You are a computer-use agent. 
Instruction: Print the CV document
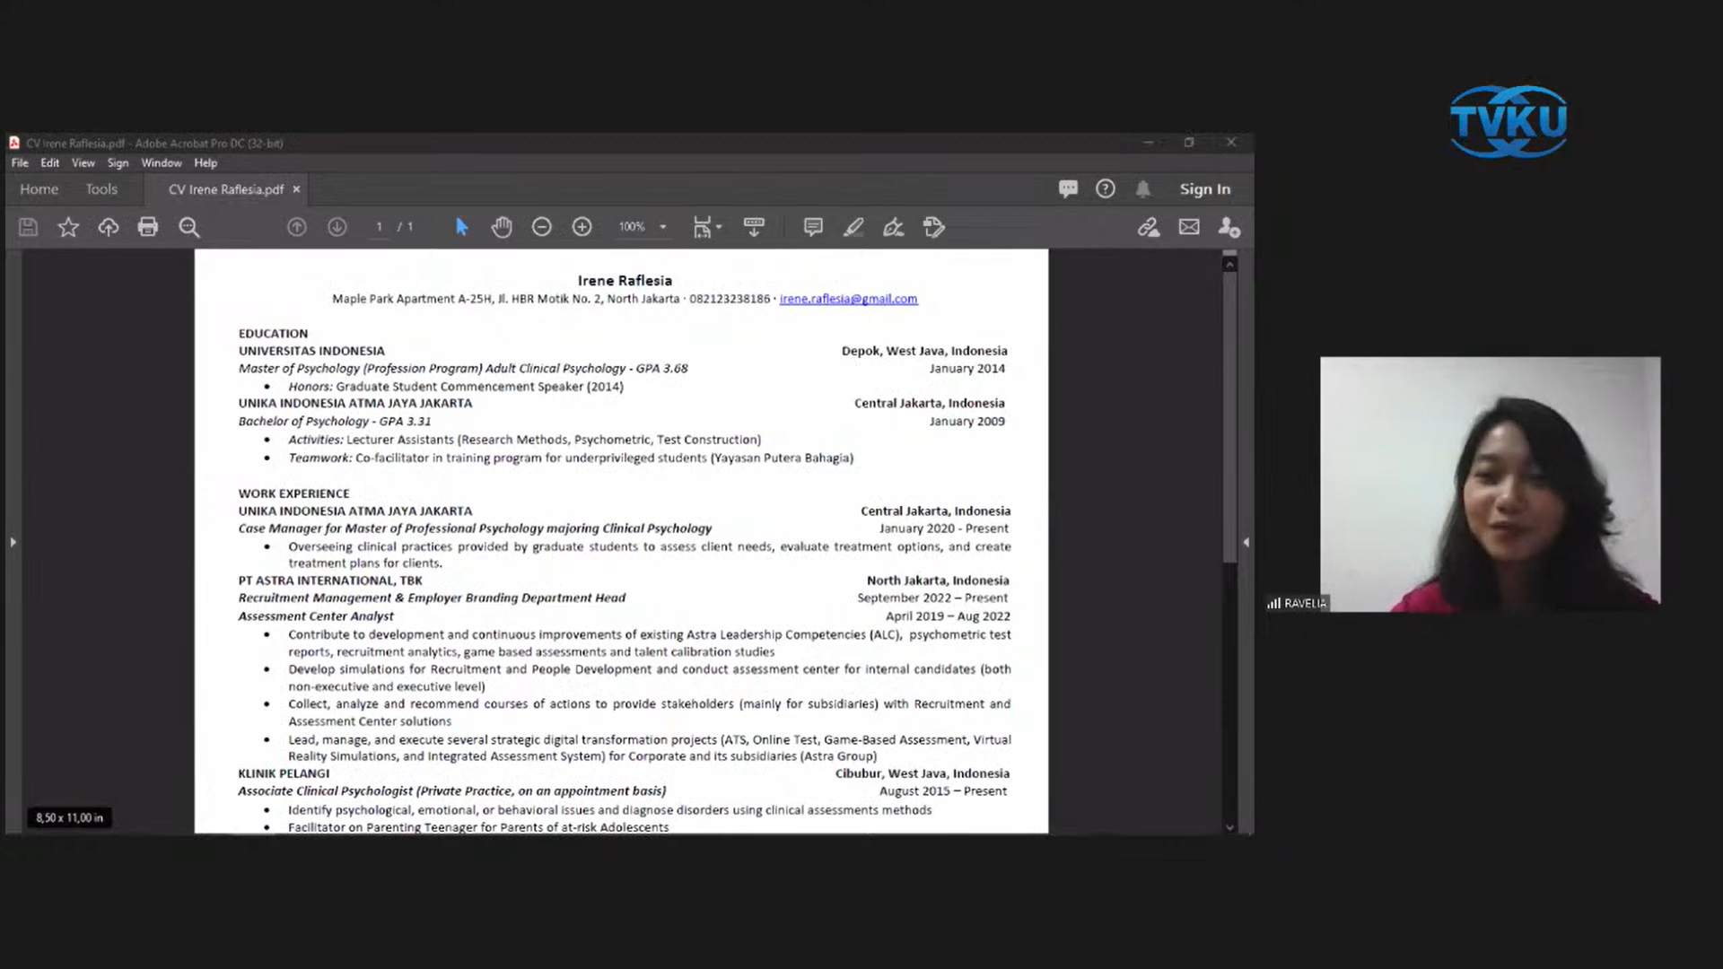[148, 227]
